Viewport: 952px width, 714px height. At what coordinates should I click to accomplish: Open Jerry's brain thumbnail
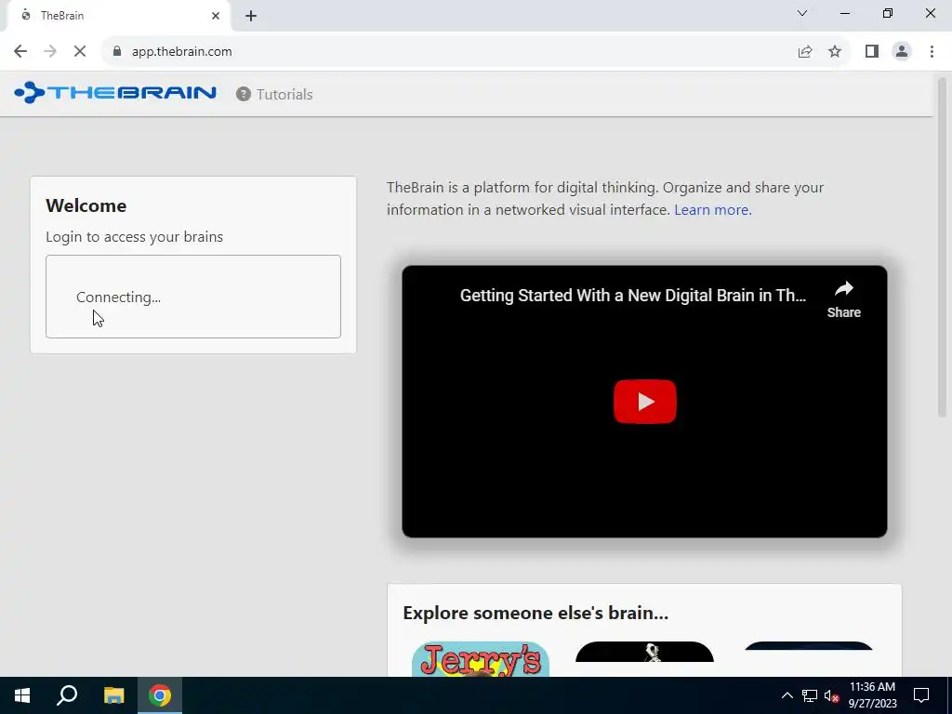click(481, 659)
